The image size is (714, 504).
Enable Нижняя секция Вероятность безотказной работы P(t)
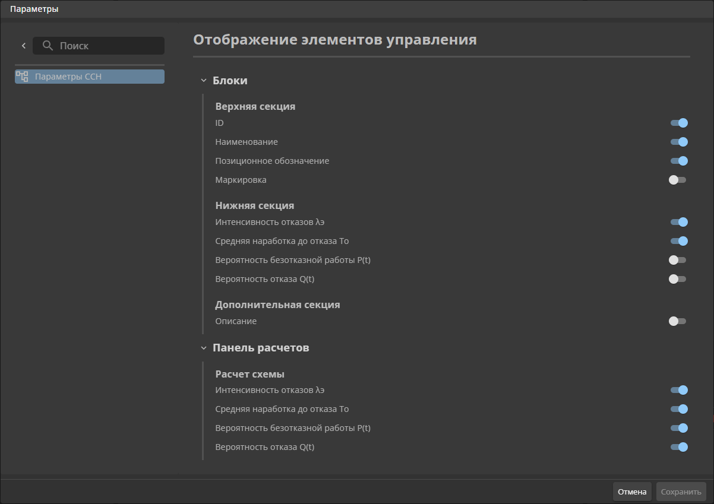pyautogui.click(x=677, y=260)
